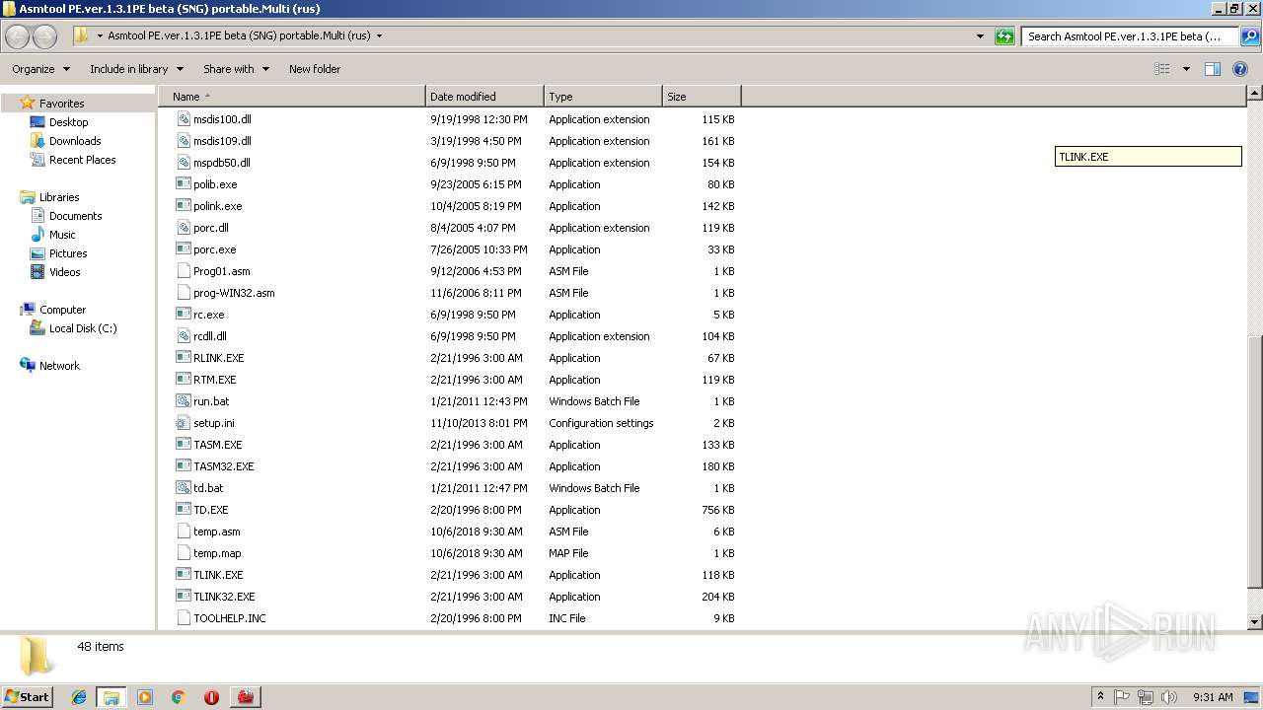Click the scrollbar down arrow

(1254, 622)
